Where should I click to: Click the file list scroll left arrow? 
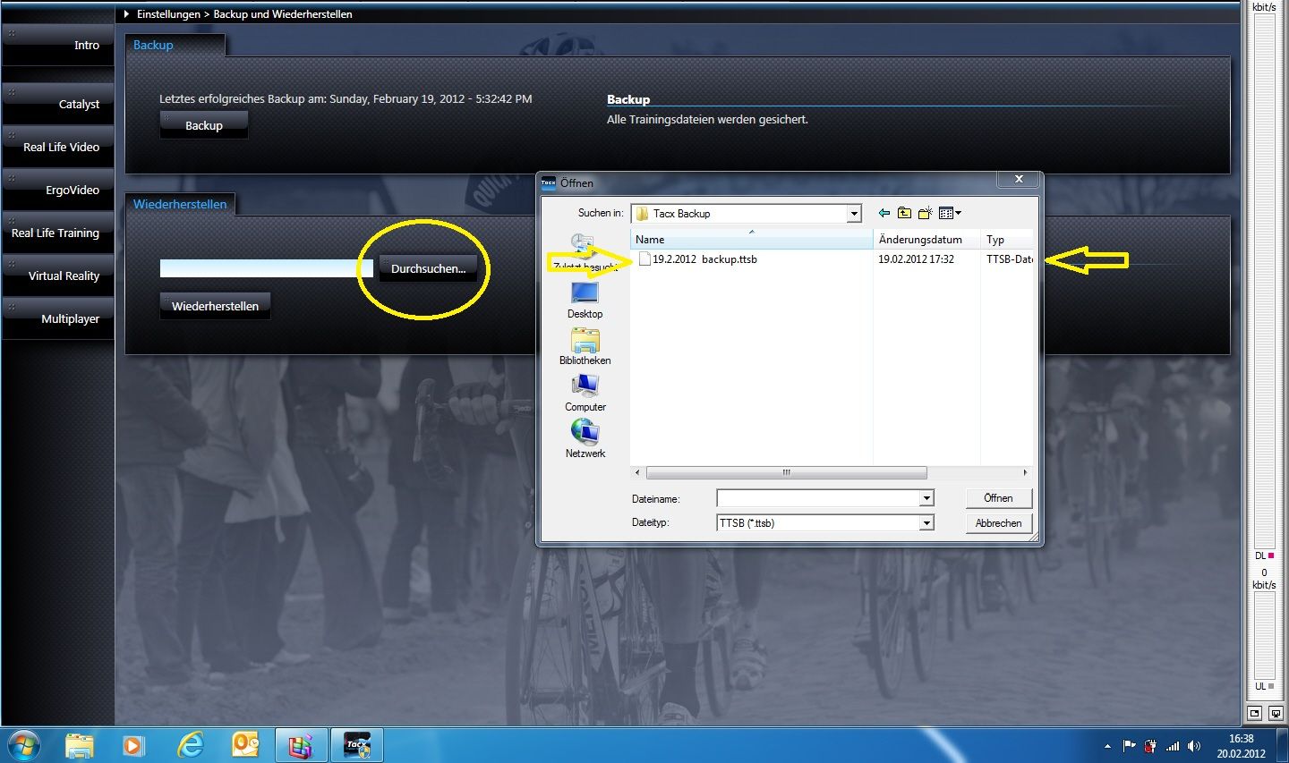pyautogui.click(x=637, y=472)
